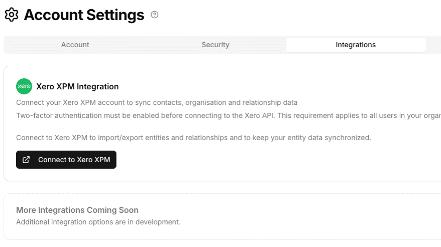Click the settings gear icon beside Account Settings

point(12,15)
